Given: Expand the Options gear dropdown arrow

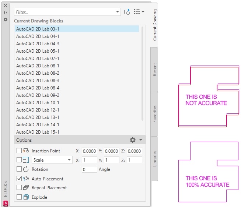Looking at the screenshot, I should point(141,140).
